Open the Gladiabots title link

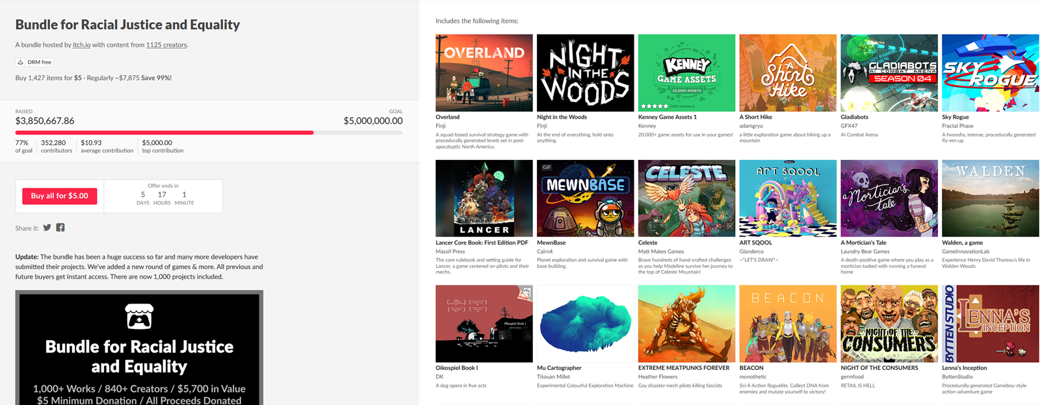pos(854,117)
